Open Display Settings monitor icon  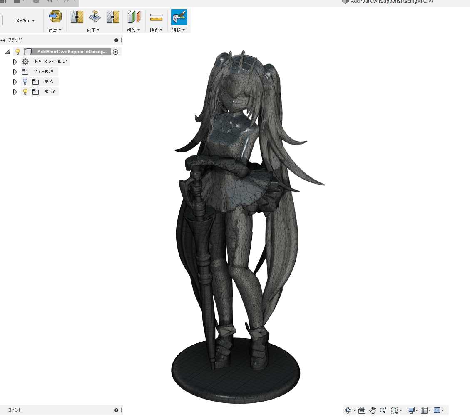click(x=411, y=410)
